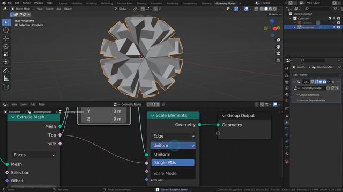Click the viewport zoom magnifier icon
The image size is (343, 192).
pyautogui.click(x=278, y=41)
